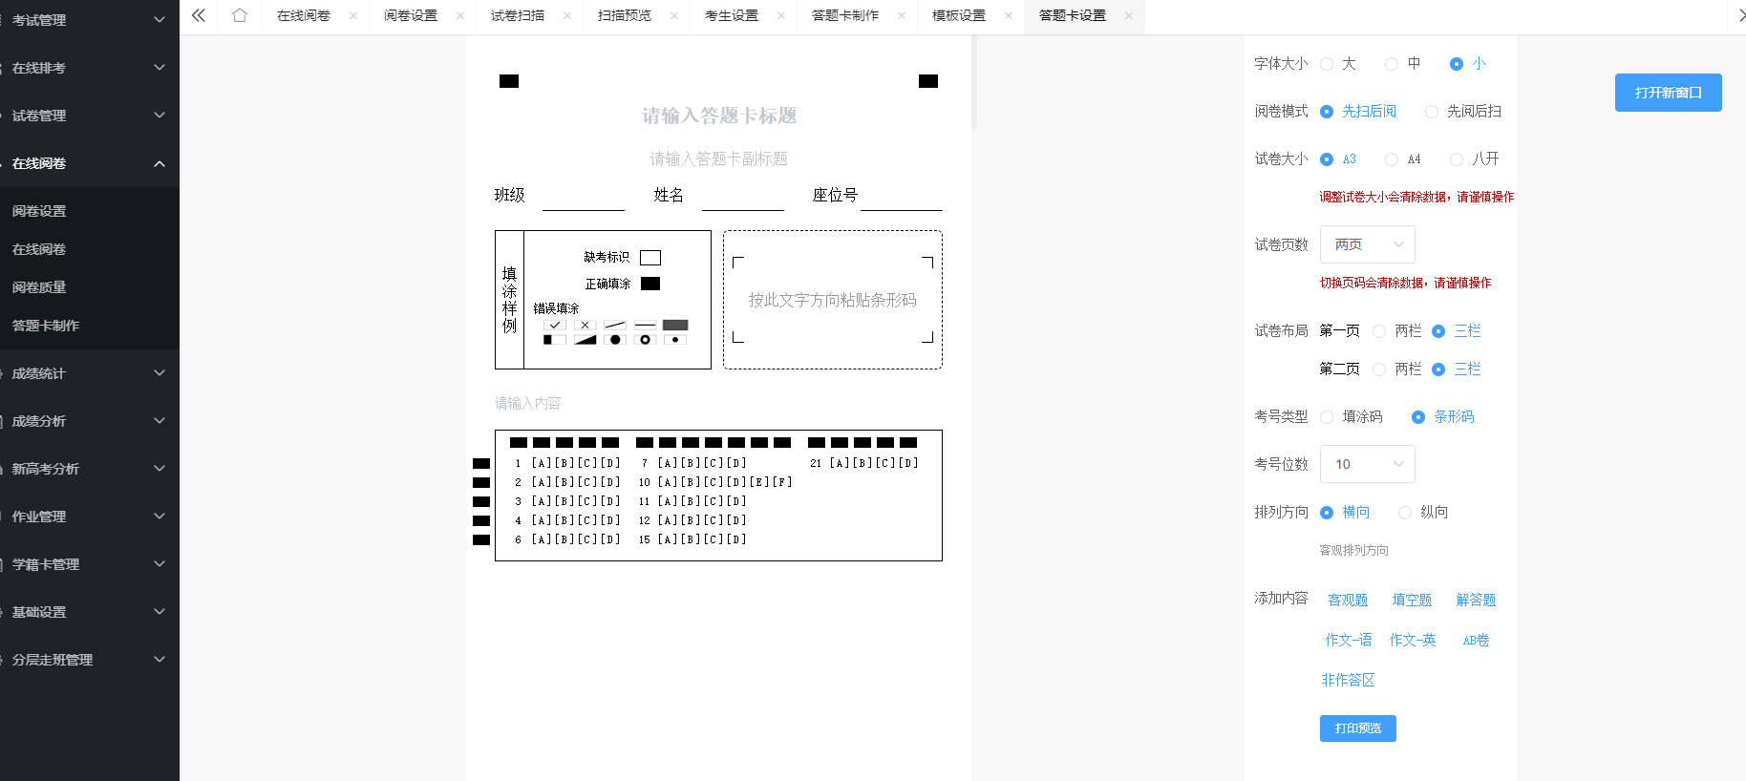Close the 答题卡设置 tab
The height and width of the screenshot is (781, 1746).
tap(1129, 15)
